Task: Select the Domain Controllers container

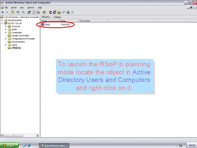Action: coord(20,36)
